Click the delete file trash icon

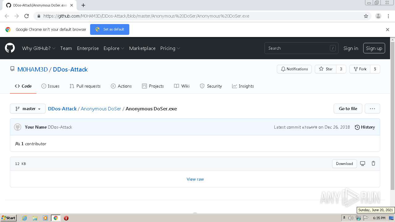[373, 163]
